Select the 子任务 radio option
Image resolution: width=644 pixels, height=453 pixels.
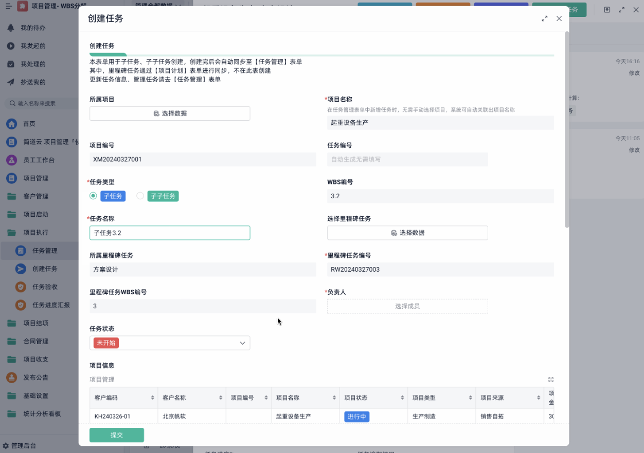click(x=93, y=196)
